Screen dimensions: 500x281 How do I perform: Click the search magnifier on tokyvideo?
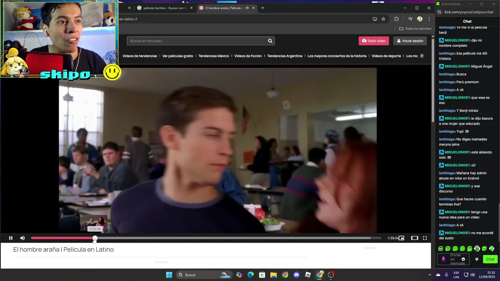(270, 41)
